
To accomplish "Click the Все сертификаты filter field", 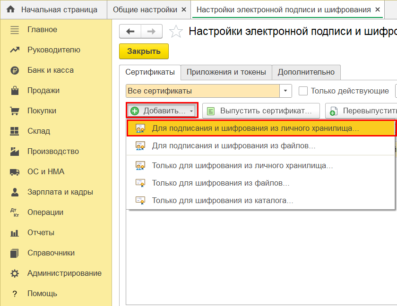I will [203, 91].
